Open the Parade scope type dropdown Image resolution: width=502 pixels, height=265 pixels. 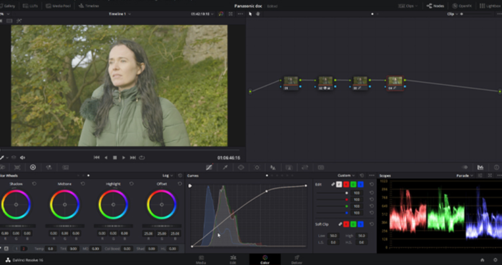pyautogui.click(x=465, y=176)
